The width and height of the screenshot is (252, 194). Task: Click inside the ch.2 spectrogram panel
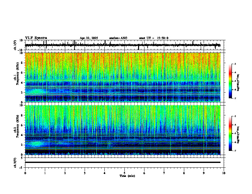click(x=123, y=130)
